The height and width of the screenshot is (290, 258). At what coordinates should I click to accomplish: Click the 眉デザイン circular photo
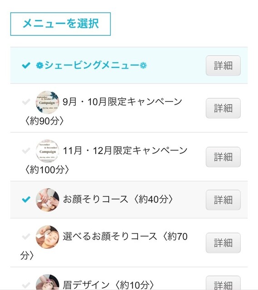click(47, 282)
